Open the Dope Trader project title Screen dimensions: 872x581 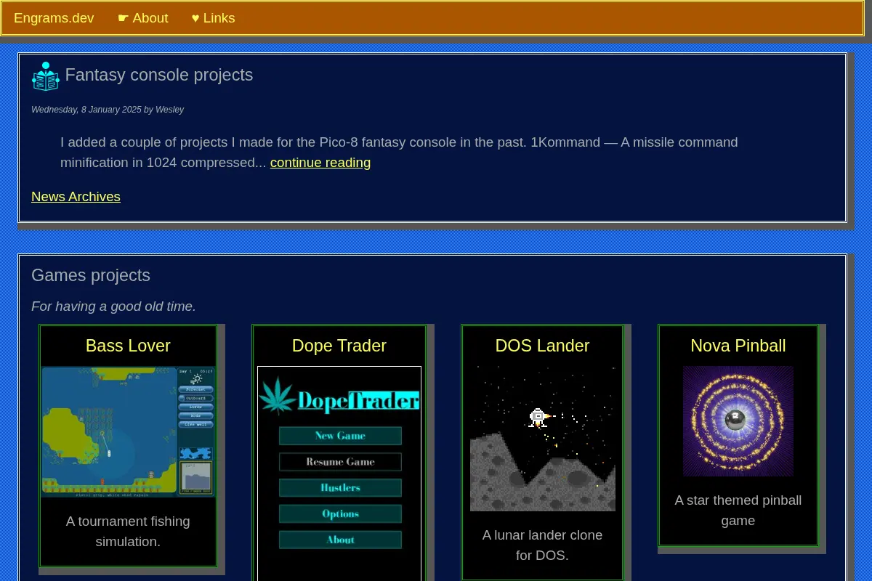[339, 346]
